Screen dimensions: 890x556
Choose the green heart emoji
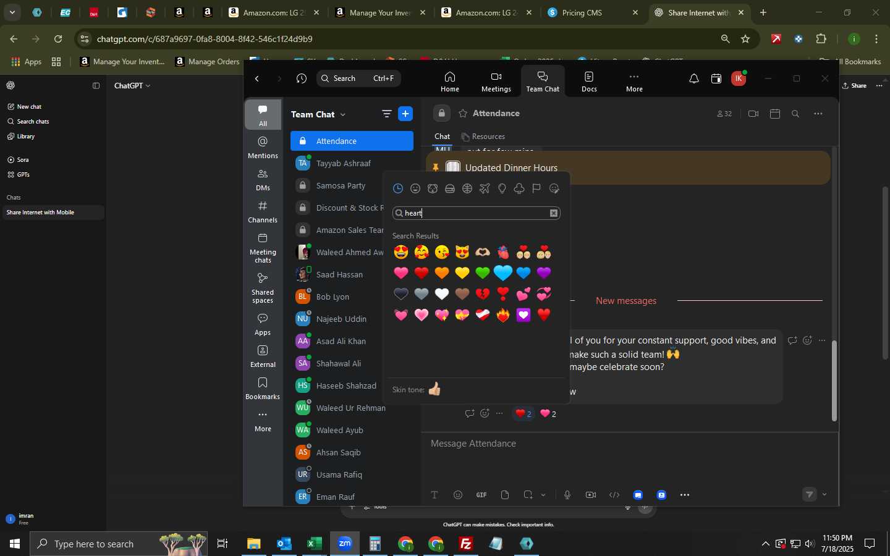coord(483,273)
